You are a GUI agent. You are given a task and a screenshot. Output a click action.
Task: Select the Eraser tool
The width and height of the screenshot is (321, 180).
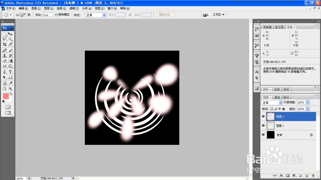pos(4,61)
